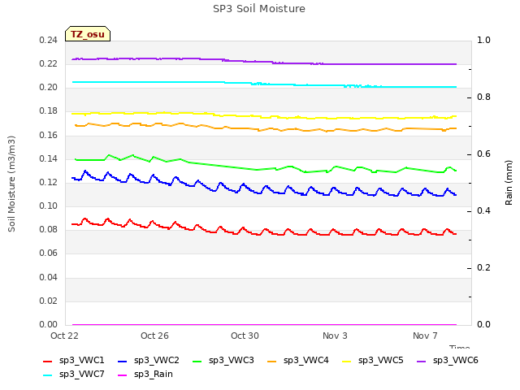Toggle the sp3_VWC7 legend entry
The image size is (520, 390).
coord(74,374)
